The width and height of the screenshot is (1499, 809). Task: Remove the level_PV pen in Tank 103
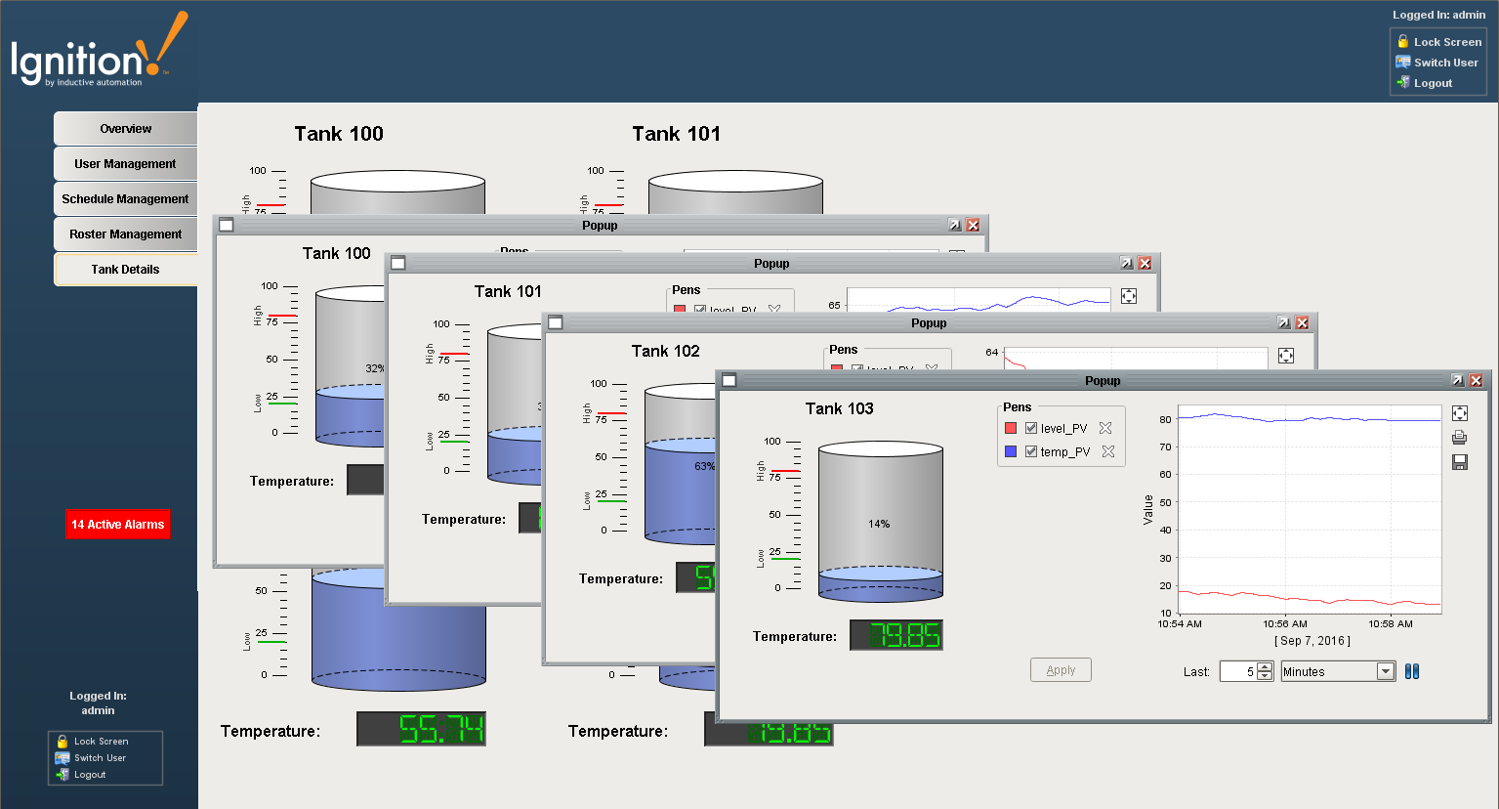[x=1105, y=428]
